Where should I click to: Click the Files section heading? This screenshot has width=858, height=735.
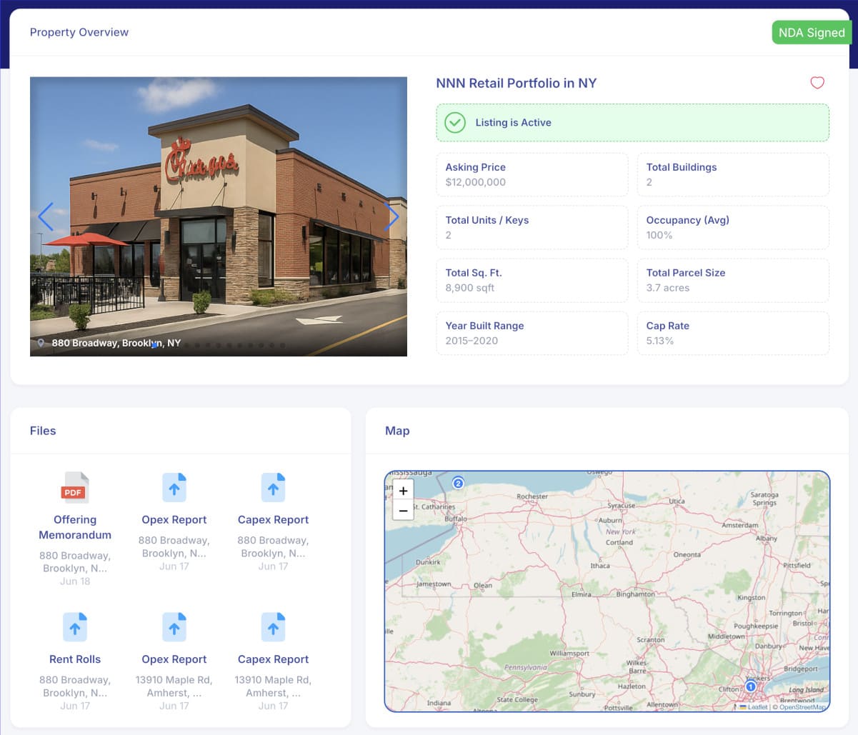[x=43, y=431]
